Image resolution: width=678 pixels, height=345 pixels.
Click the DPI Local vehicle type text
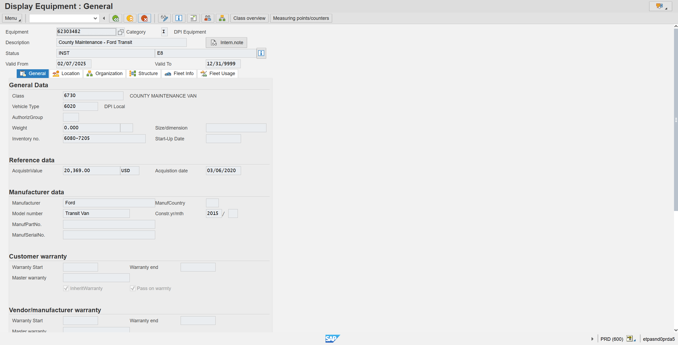tap(115, 107)
